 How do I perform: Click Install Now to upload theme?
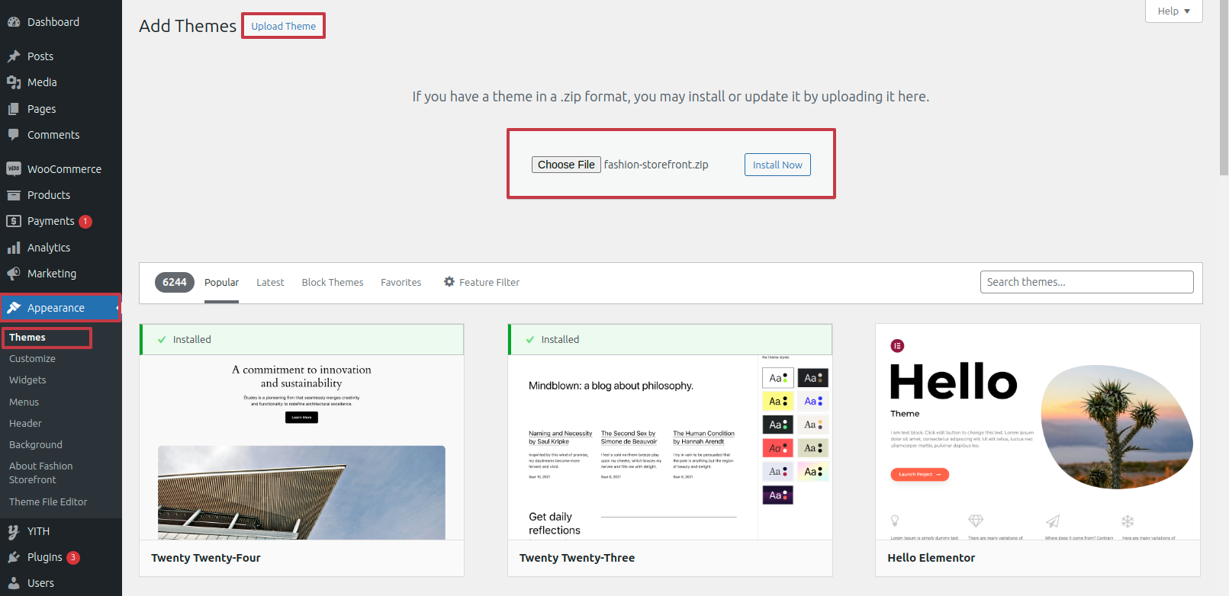(777, 165)
